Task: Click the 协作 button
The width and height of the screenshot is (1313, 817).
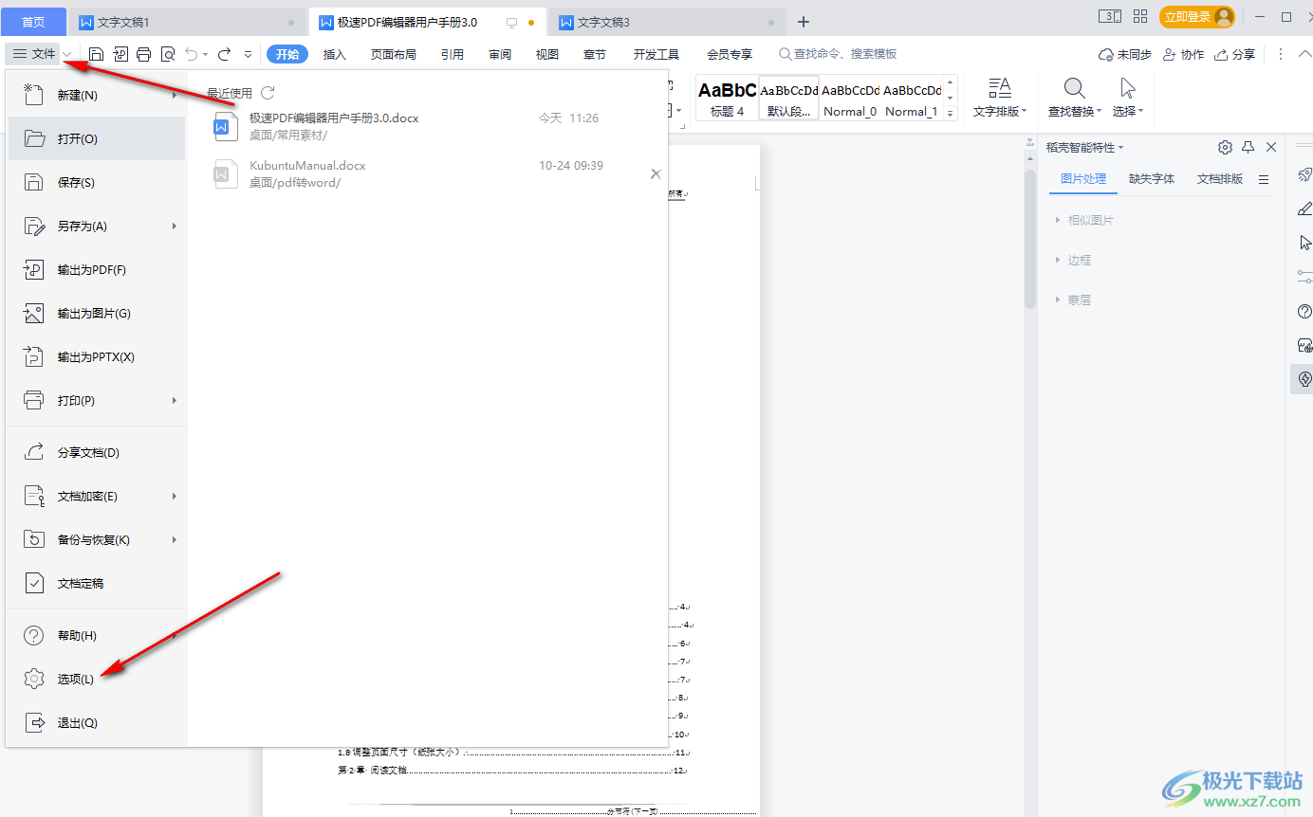Action: point(1184,55)
